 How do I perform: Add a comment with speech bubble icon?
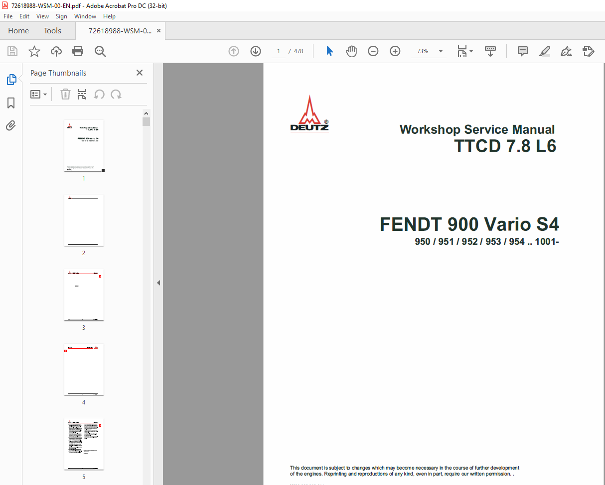pyautogui.click(x=523, y=51)
